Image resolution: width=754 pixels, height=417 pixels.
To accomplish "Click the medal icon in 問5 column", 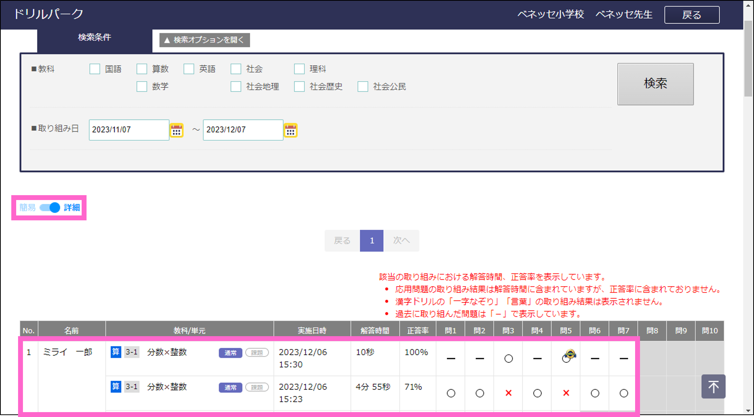I will (570, 354).
